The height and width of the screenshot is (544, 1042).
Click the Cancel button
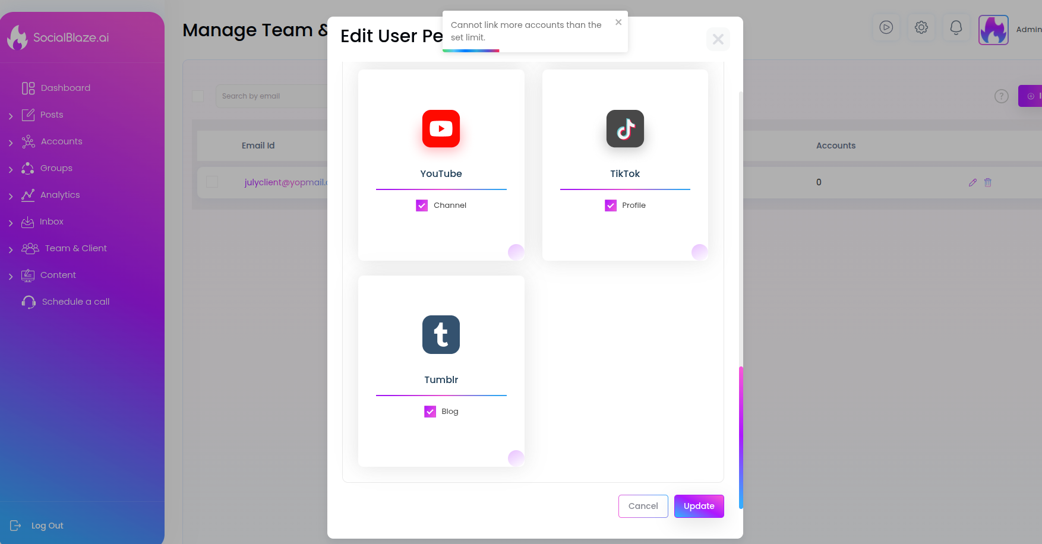pos(643,506)
